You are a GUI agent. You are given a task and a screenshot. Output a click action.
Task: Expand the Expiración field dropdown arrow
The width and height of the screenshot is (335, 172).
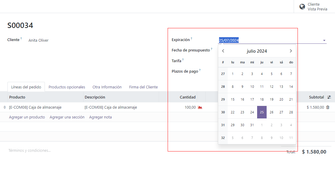tap(324, 40)
